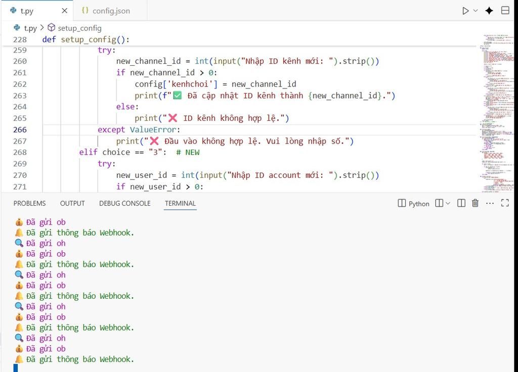Click first 'Đã gửi thông báo Webhook.' terminal line
This screenshot has width=518, height=372.
(x=80, y=232)
